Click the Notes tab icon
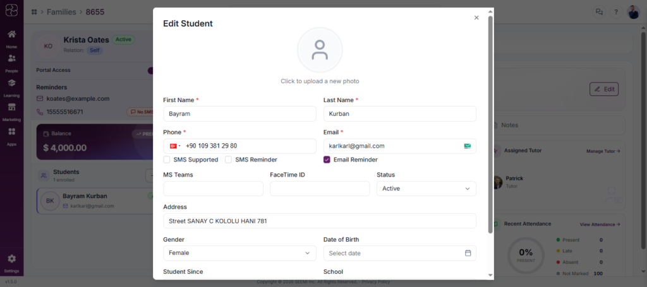This screenshot has width=647, height=287. [497, 125]
